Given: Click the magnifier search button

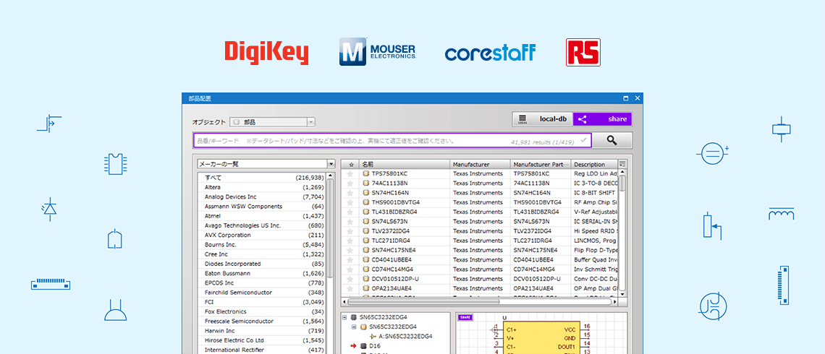Looking at the screenshot, I should [x=612, y=140].
